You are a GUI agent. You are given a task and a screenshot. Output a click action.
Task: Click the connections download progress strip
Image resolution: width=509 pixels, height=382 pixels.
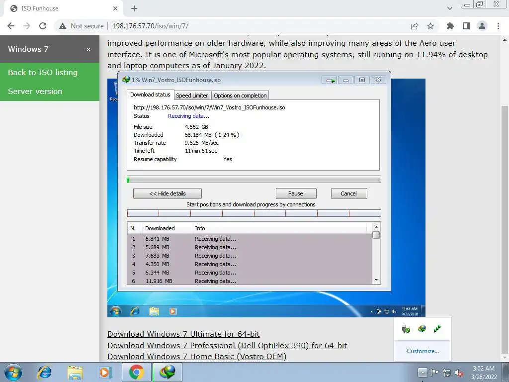[254, 213]
